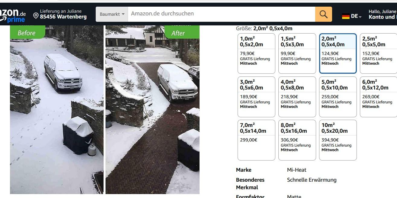
Task: Click the Amazon.de durchsuchen search field
Action: point(222,14)
